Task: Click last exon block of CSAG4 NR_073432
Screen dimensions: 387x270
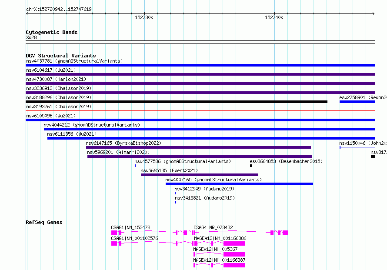Action: [x=285, y=233]
